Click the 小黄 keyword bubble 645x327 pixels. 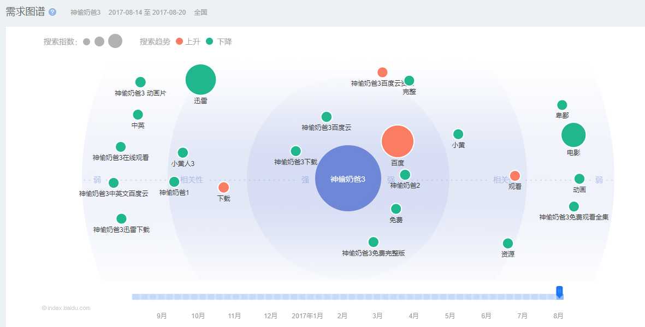(458, 134)
